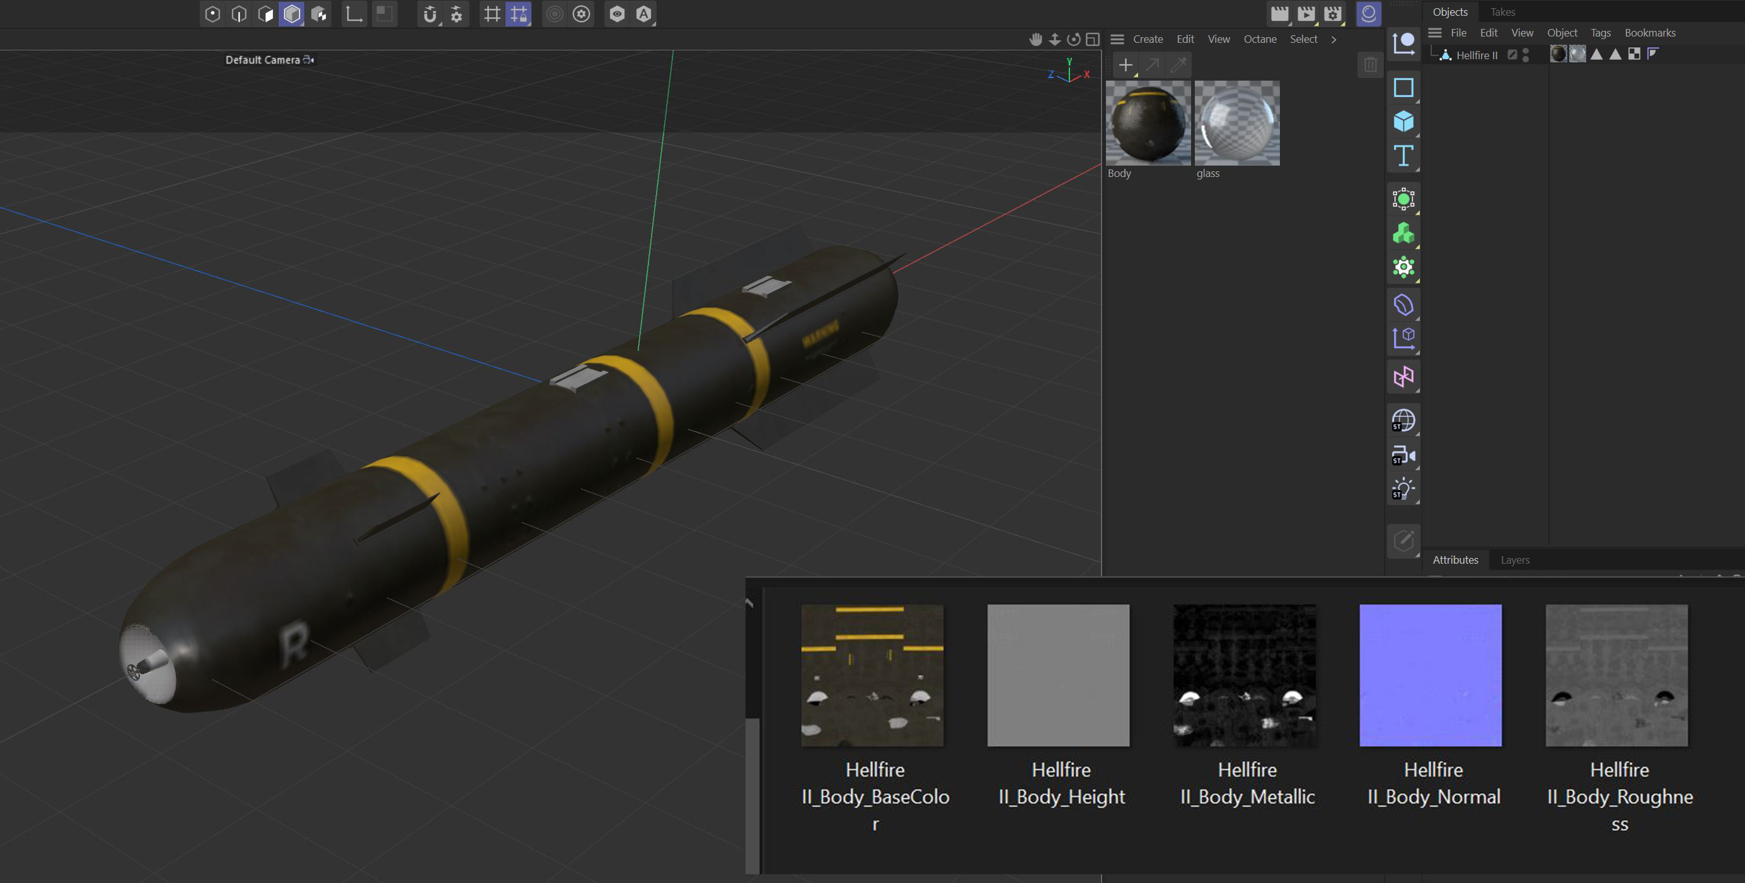Open Object Manager File menu
Viewport: 1745px width, 883px height.
(x=1458, y=33)
